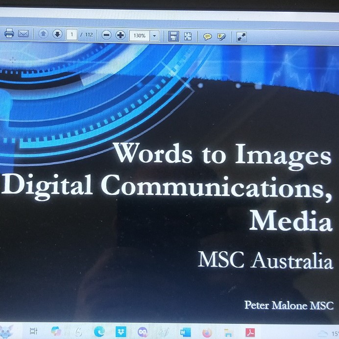Zoom in with the plus button
The width and height of the screenshot is (339, 339).
(x=121, y=35)
